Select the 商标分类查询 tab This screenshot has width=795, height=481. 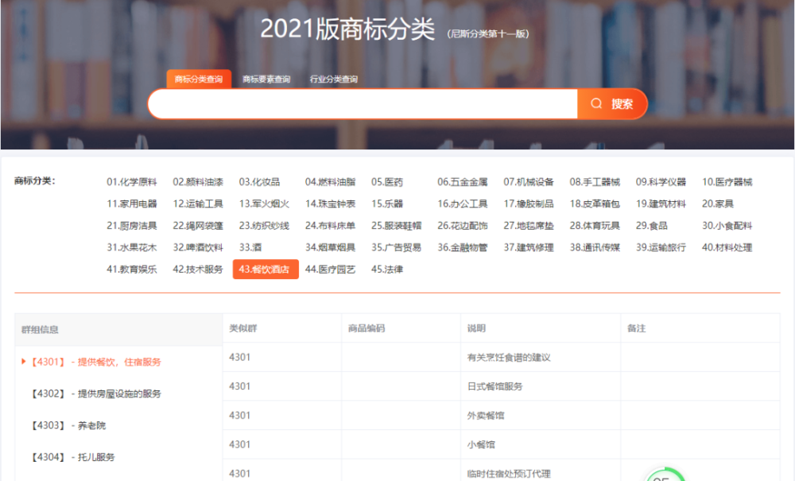199,79
